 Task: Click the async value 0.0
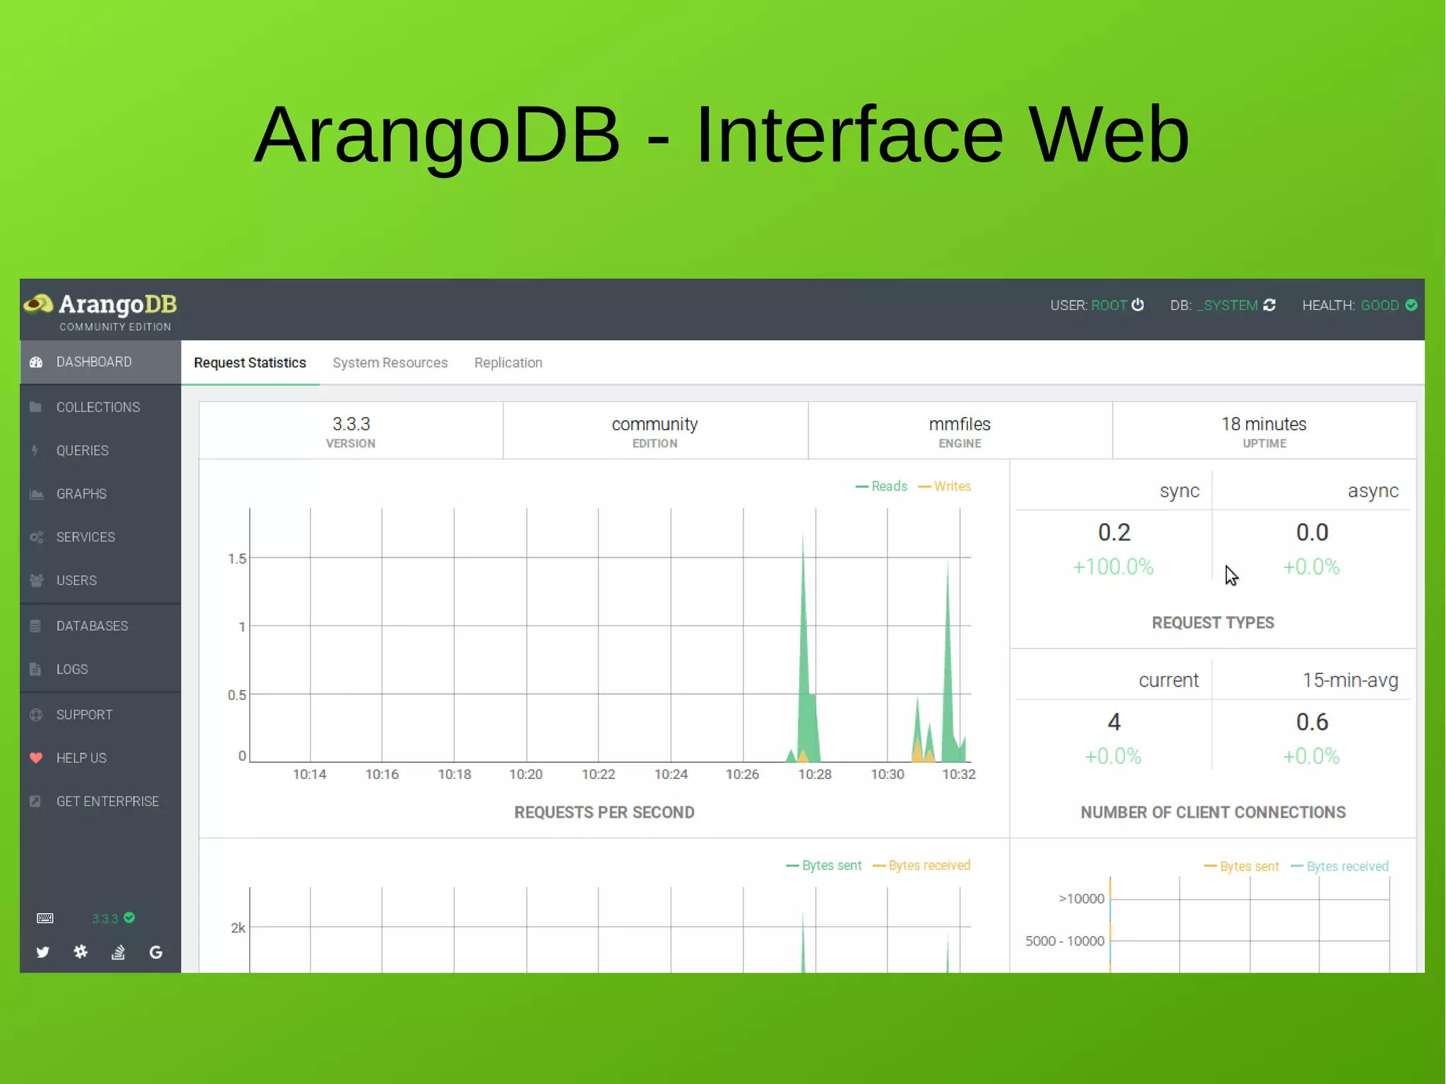point(1312,532)
